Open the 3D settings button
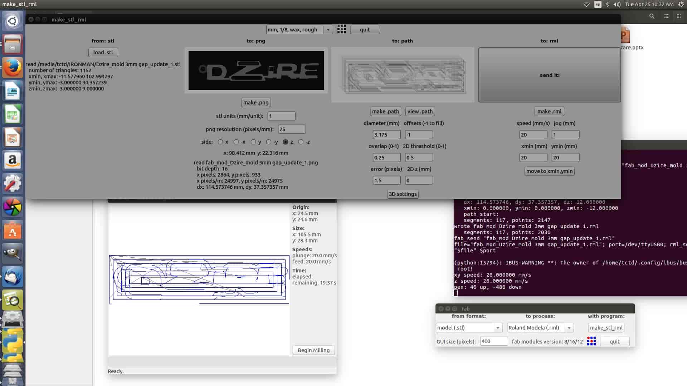 (403, 194)
